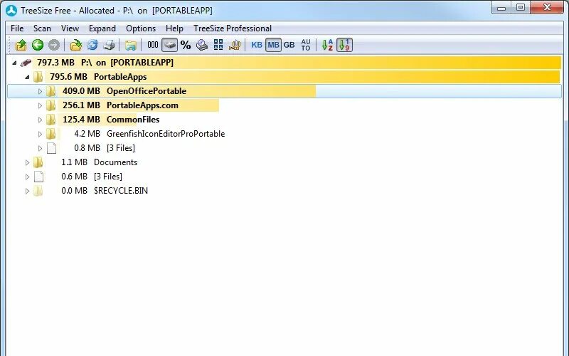Maximize the TreeSize Free window
Screen dimensions: 569x356
coord(521,8)
